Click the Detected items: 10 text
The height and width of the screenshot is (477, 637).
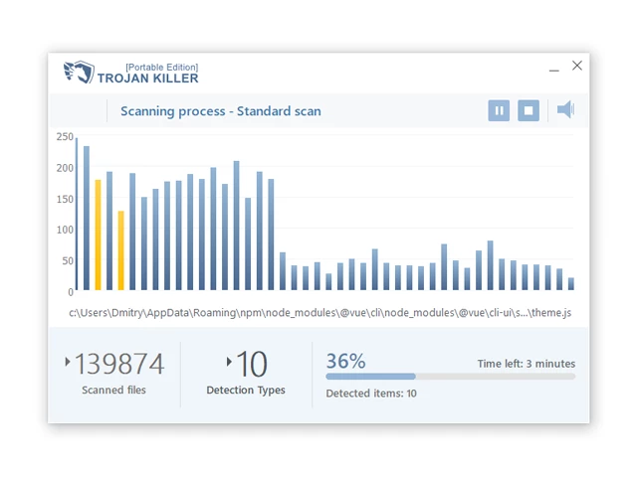[x=371, y=394]
